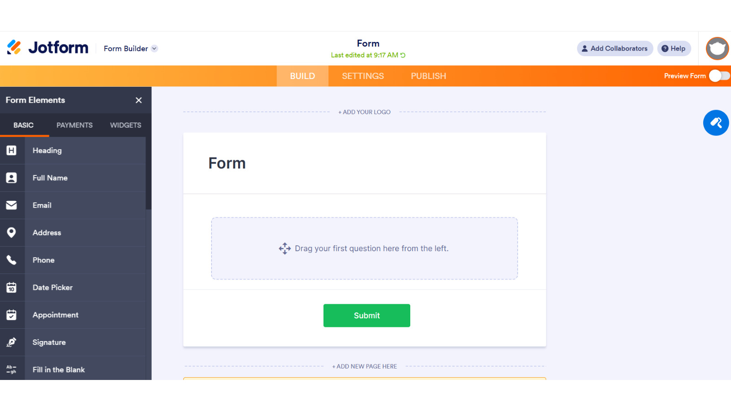Select the Signature pen icon
Viewport: 731px width, 411px height.
[x=11, y=342]
